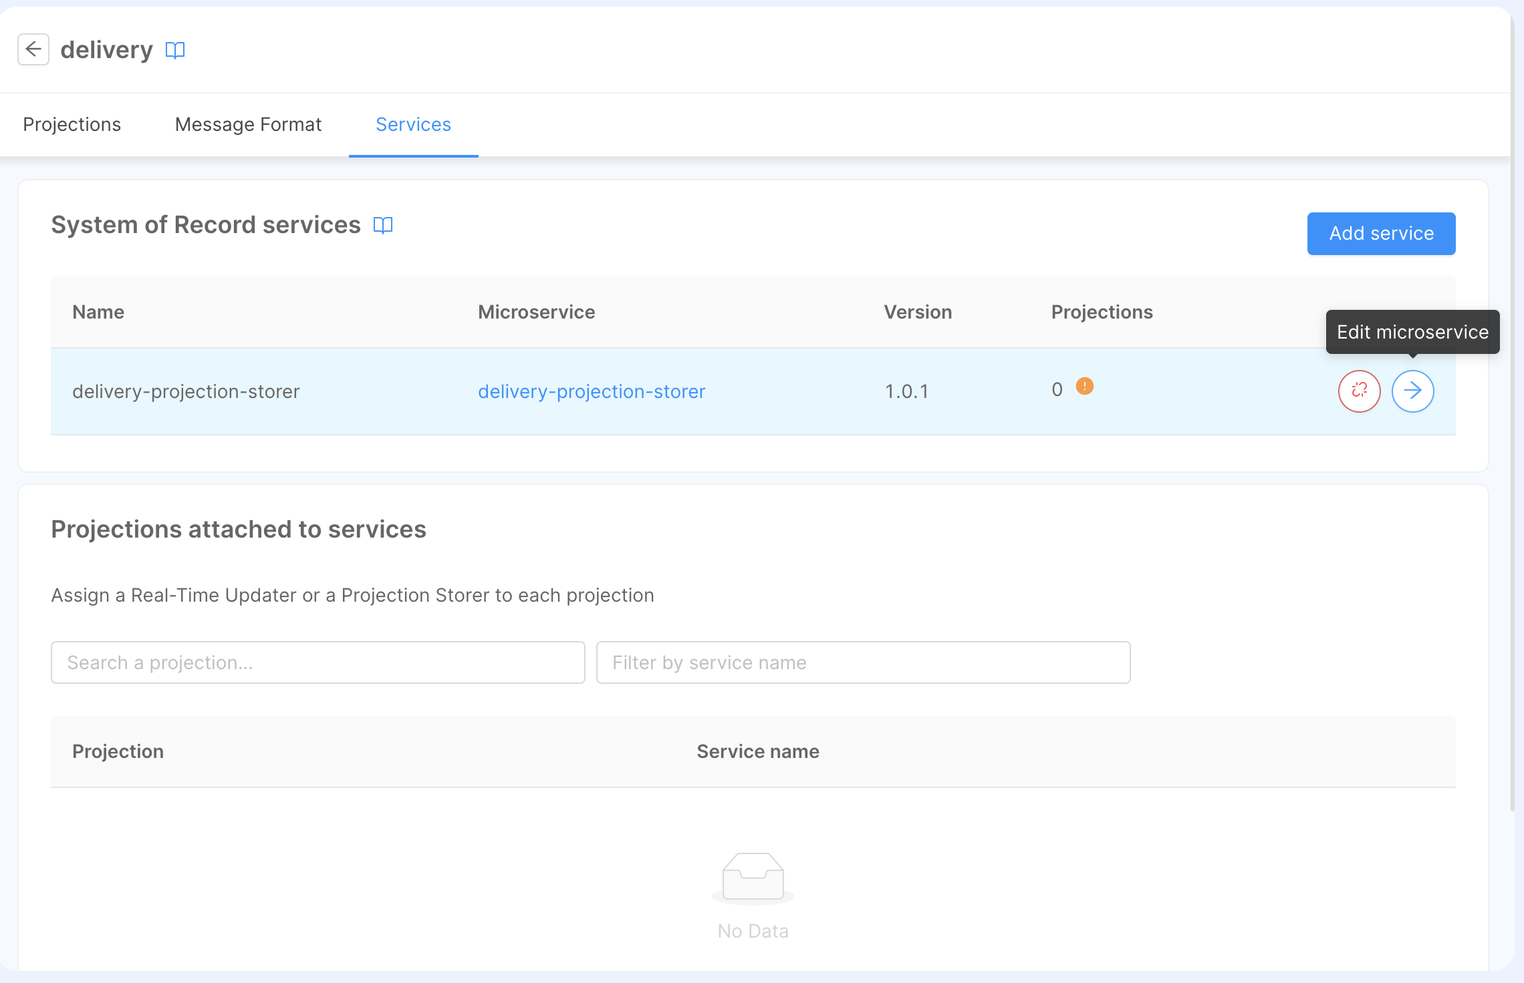Image resolution: width=1524 pixels, height=983 pixels.
Task: Click the Name column header
Action: [x=98, y=312]
